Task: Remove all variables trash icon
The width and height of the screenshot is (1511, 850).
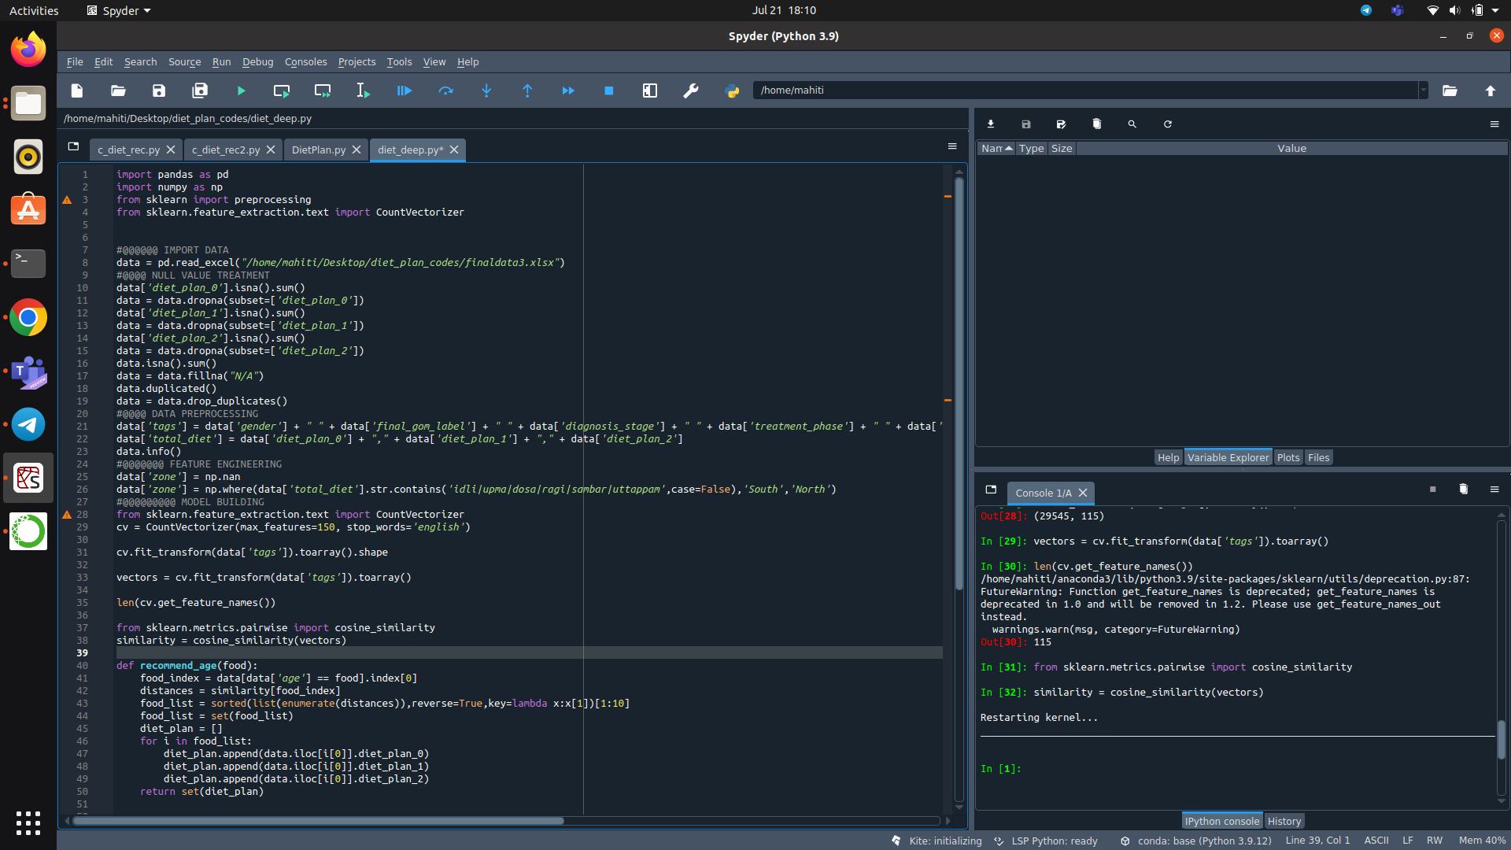Action: 1097,124
